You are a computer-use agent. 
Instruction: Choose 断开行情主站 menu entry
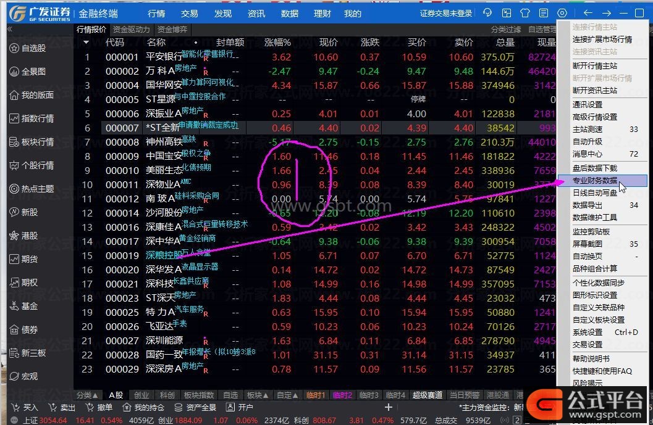click(x=595, y=66)
